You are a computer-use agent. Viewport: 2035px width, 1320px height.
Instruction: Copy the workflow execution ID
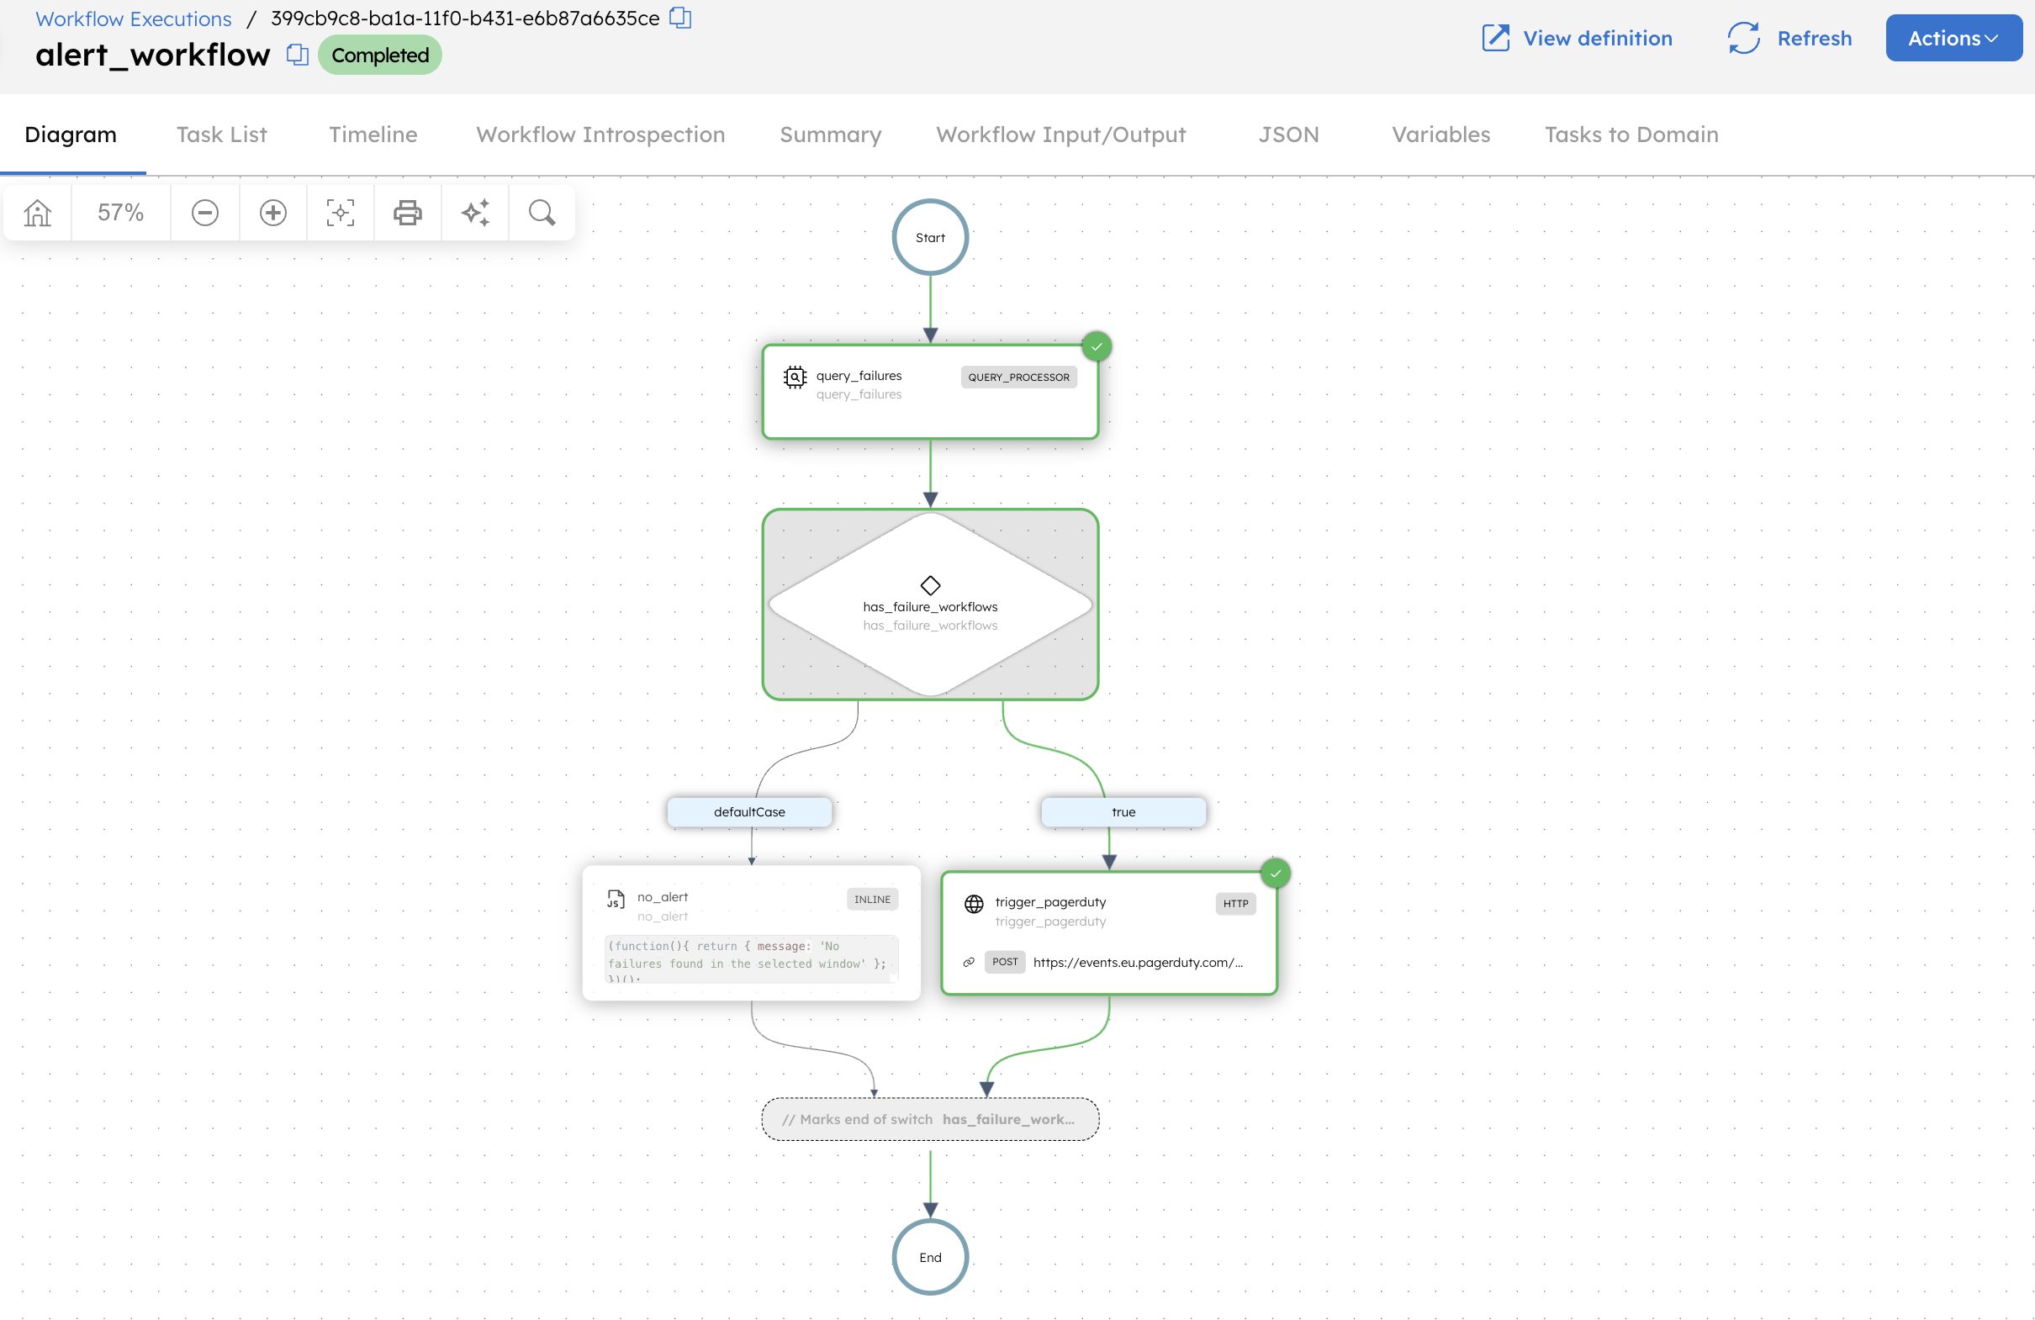point(680,18)
